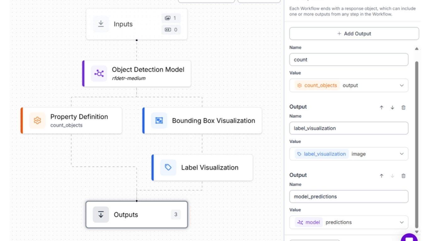Open the model predictions value dropdown
Screen dimensions: 429x241
click(x=402, y=222)
